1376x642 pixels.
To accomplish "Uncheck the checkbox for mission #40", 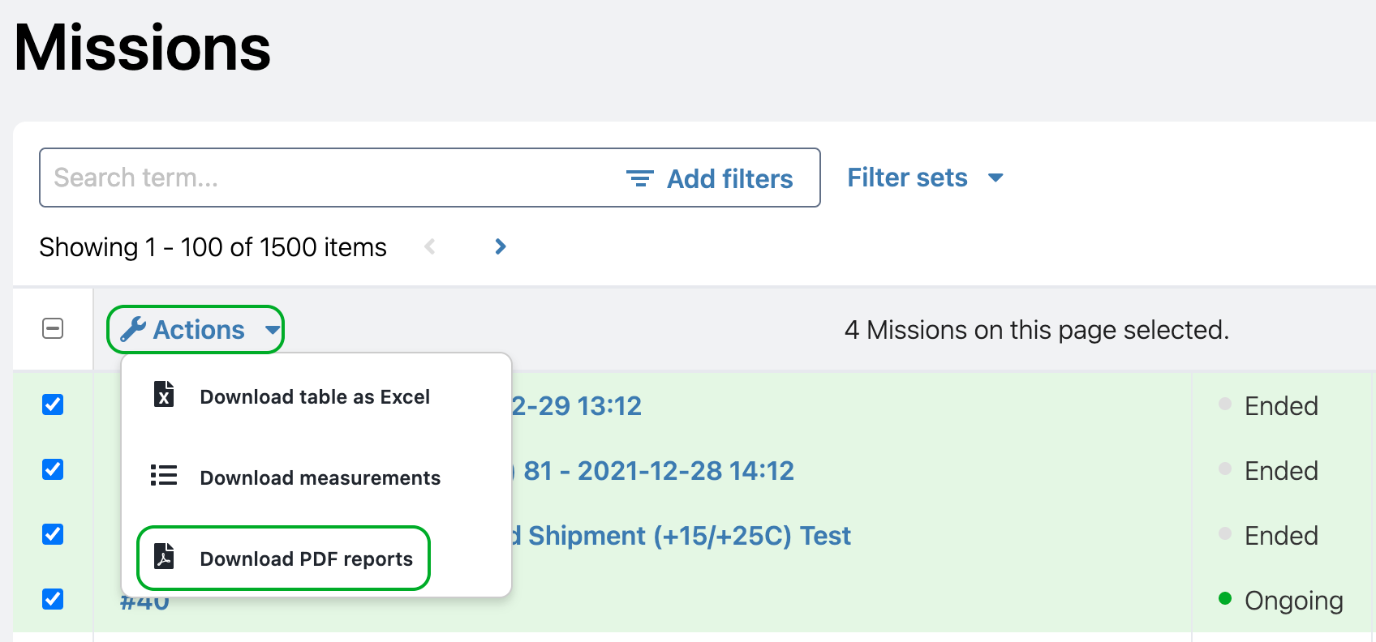I will (53, 600).
